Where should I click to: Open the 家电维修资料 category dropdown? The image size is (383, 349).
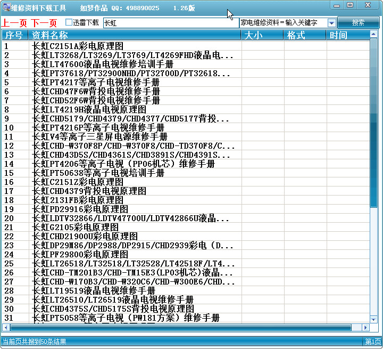pyautogui.click(x=331, y=23)
